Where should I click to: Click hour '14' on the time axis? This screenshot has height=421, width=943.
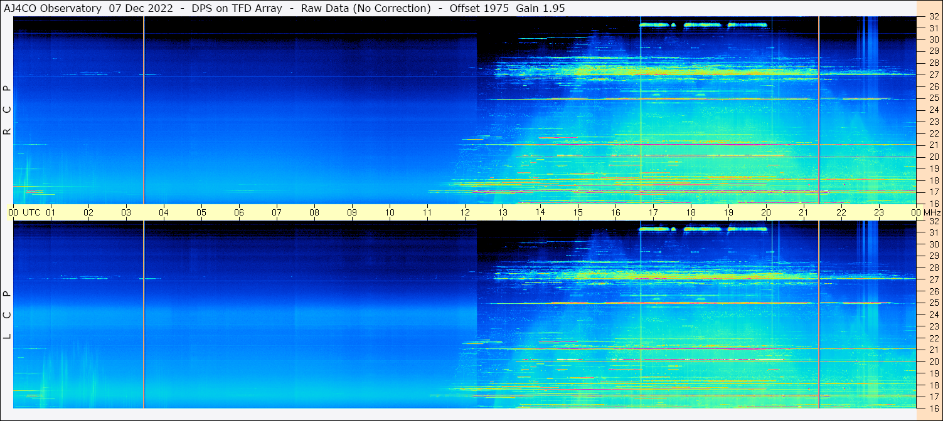tap(540, 212)
